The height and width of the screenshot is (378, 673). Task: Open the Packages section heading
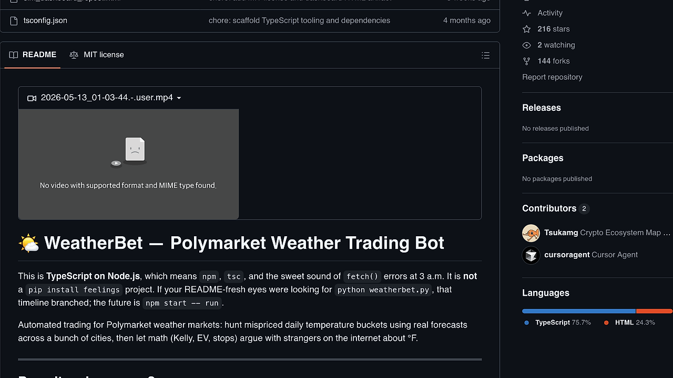543,158
